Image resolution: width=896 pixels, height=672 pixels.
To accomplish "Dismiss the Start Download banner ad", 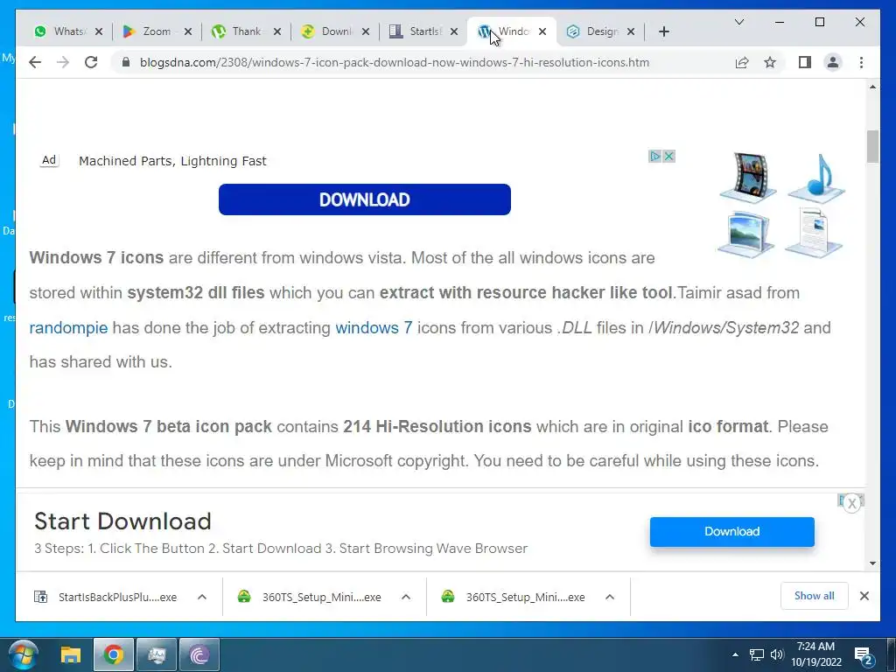I will (852, 503).
